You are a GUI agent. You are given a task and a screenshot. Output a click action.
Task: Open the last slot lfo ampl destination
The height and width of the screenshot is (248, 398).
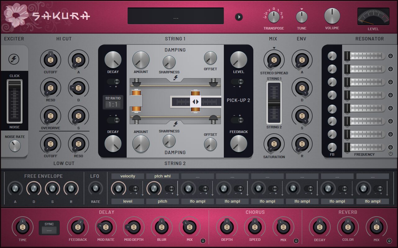pyautogui.click(x=373, y=201)
